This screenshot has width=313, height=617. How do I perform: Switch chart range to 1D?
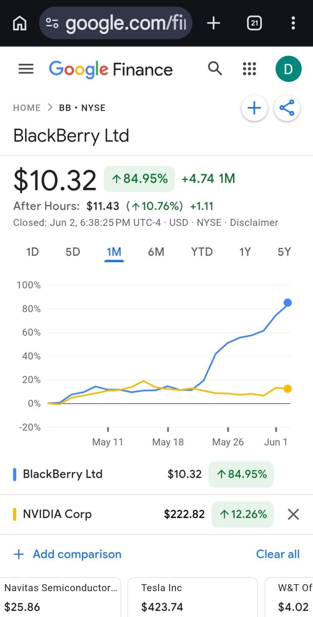32,252
